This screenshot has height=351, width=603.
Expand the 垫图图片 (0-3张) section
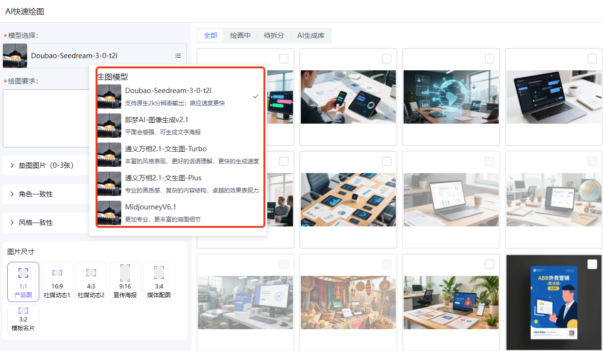[x=13, y=165]
